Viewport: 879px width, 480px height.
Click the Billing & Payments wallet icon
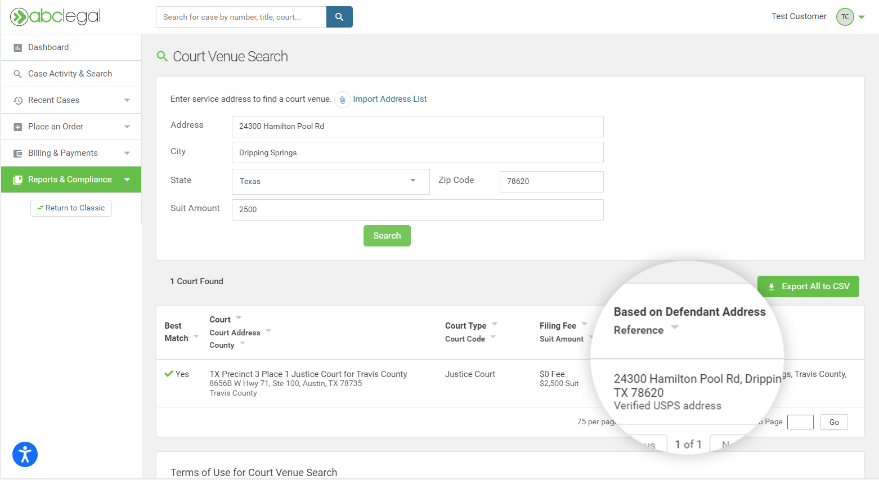[17, 153]
